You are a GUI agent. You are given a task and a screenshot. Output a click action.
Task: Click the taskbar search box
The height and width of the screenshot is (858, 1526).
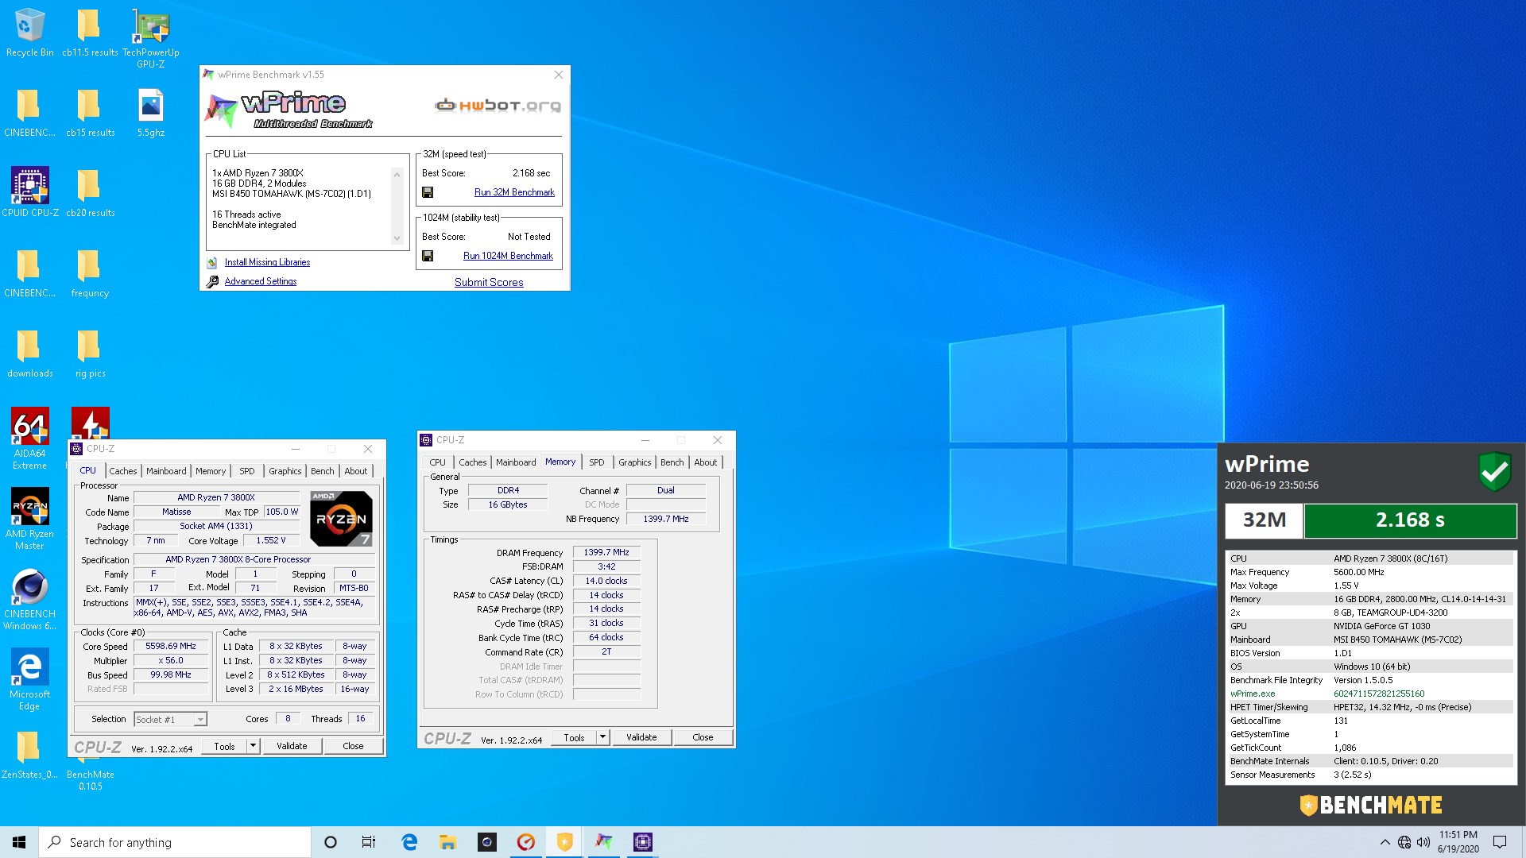coord(175,842)
